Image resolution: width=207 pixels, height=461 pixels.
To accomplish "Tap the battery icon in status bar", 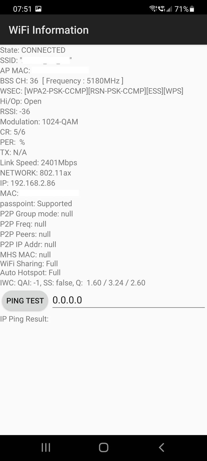I will pos(192,9).
